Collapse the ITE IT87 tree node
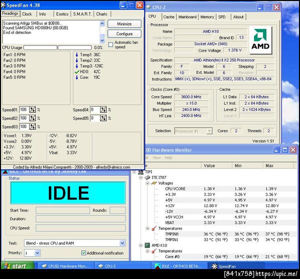Image resolution: width=300 pixels, height=279 pixels. [x=141, y=178]
